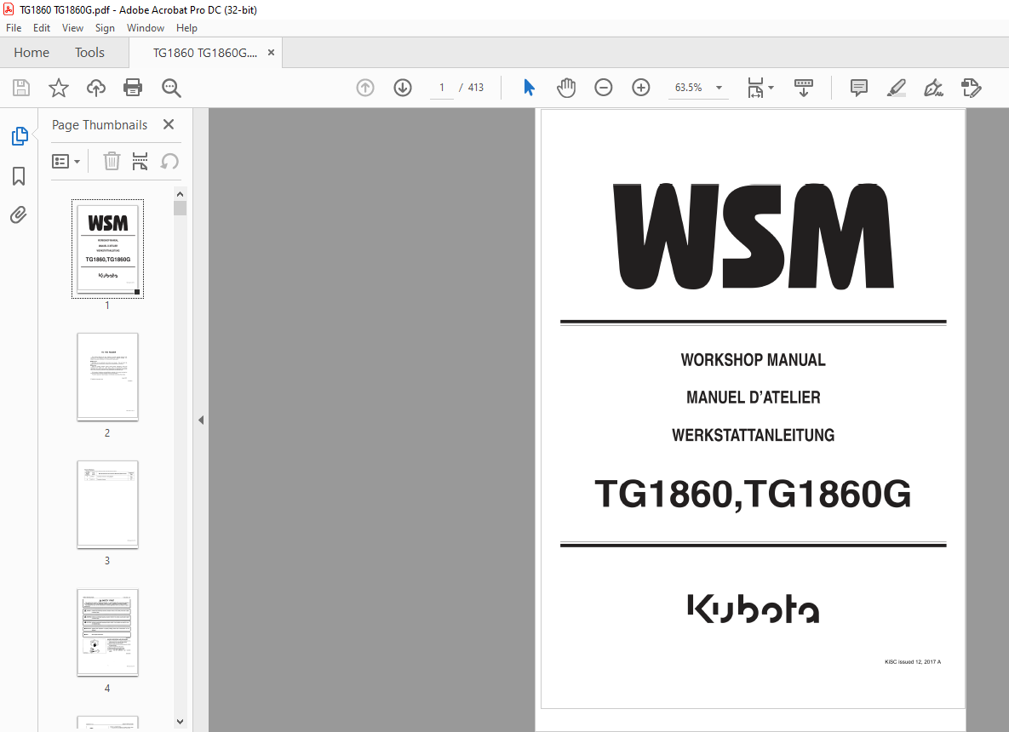This screenshot has width=1009, height=732.
Task: Click the Fit page width icon
Action: point(755,88)
